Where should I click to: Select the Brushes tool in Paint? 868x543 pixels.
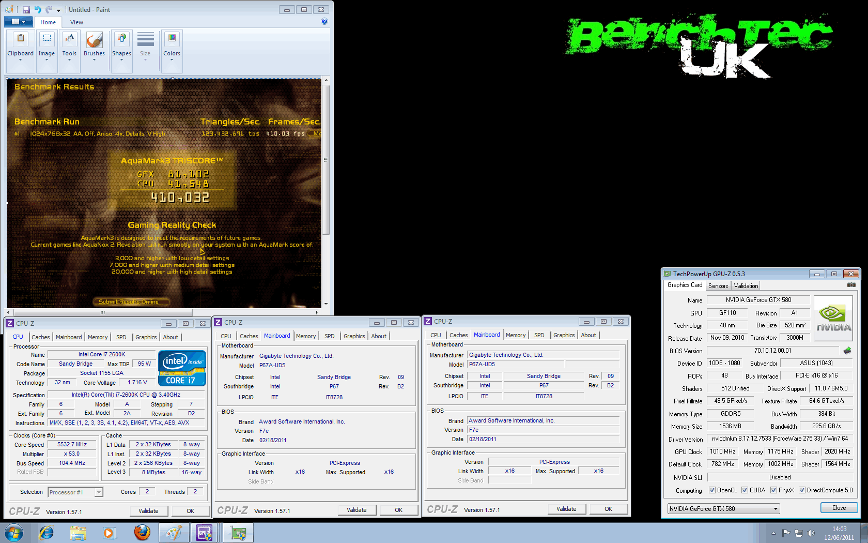[94, 40]
